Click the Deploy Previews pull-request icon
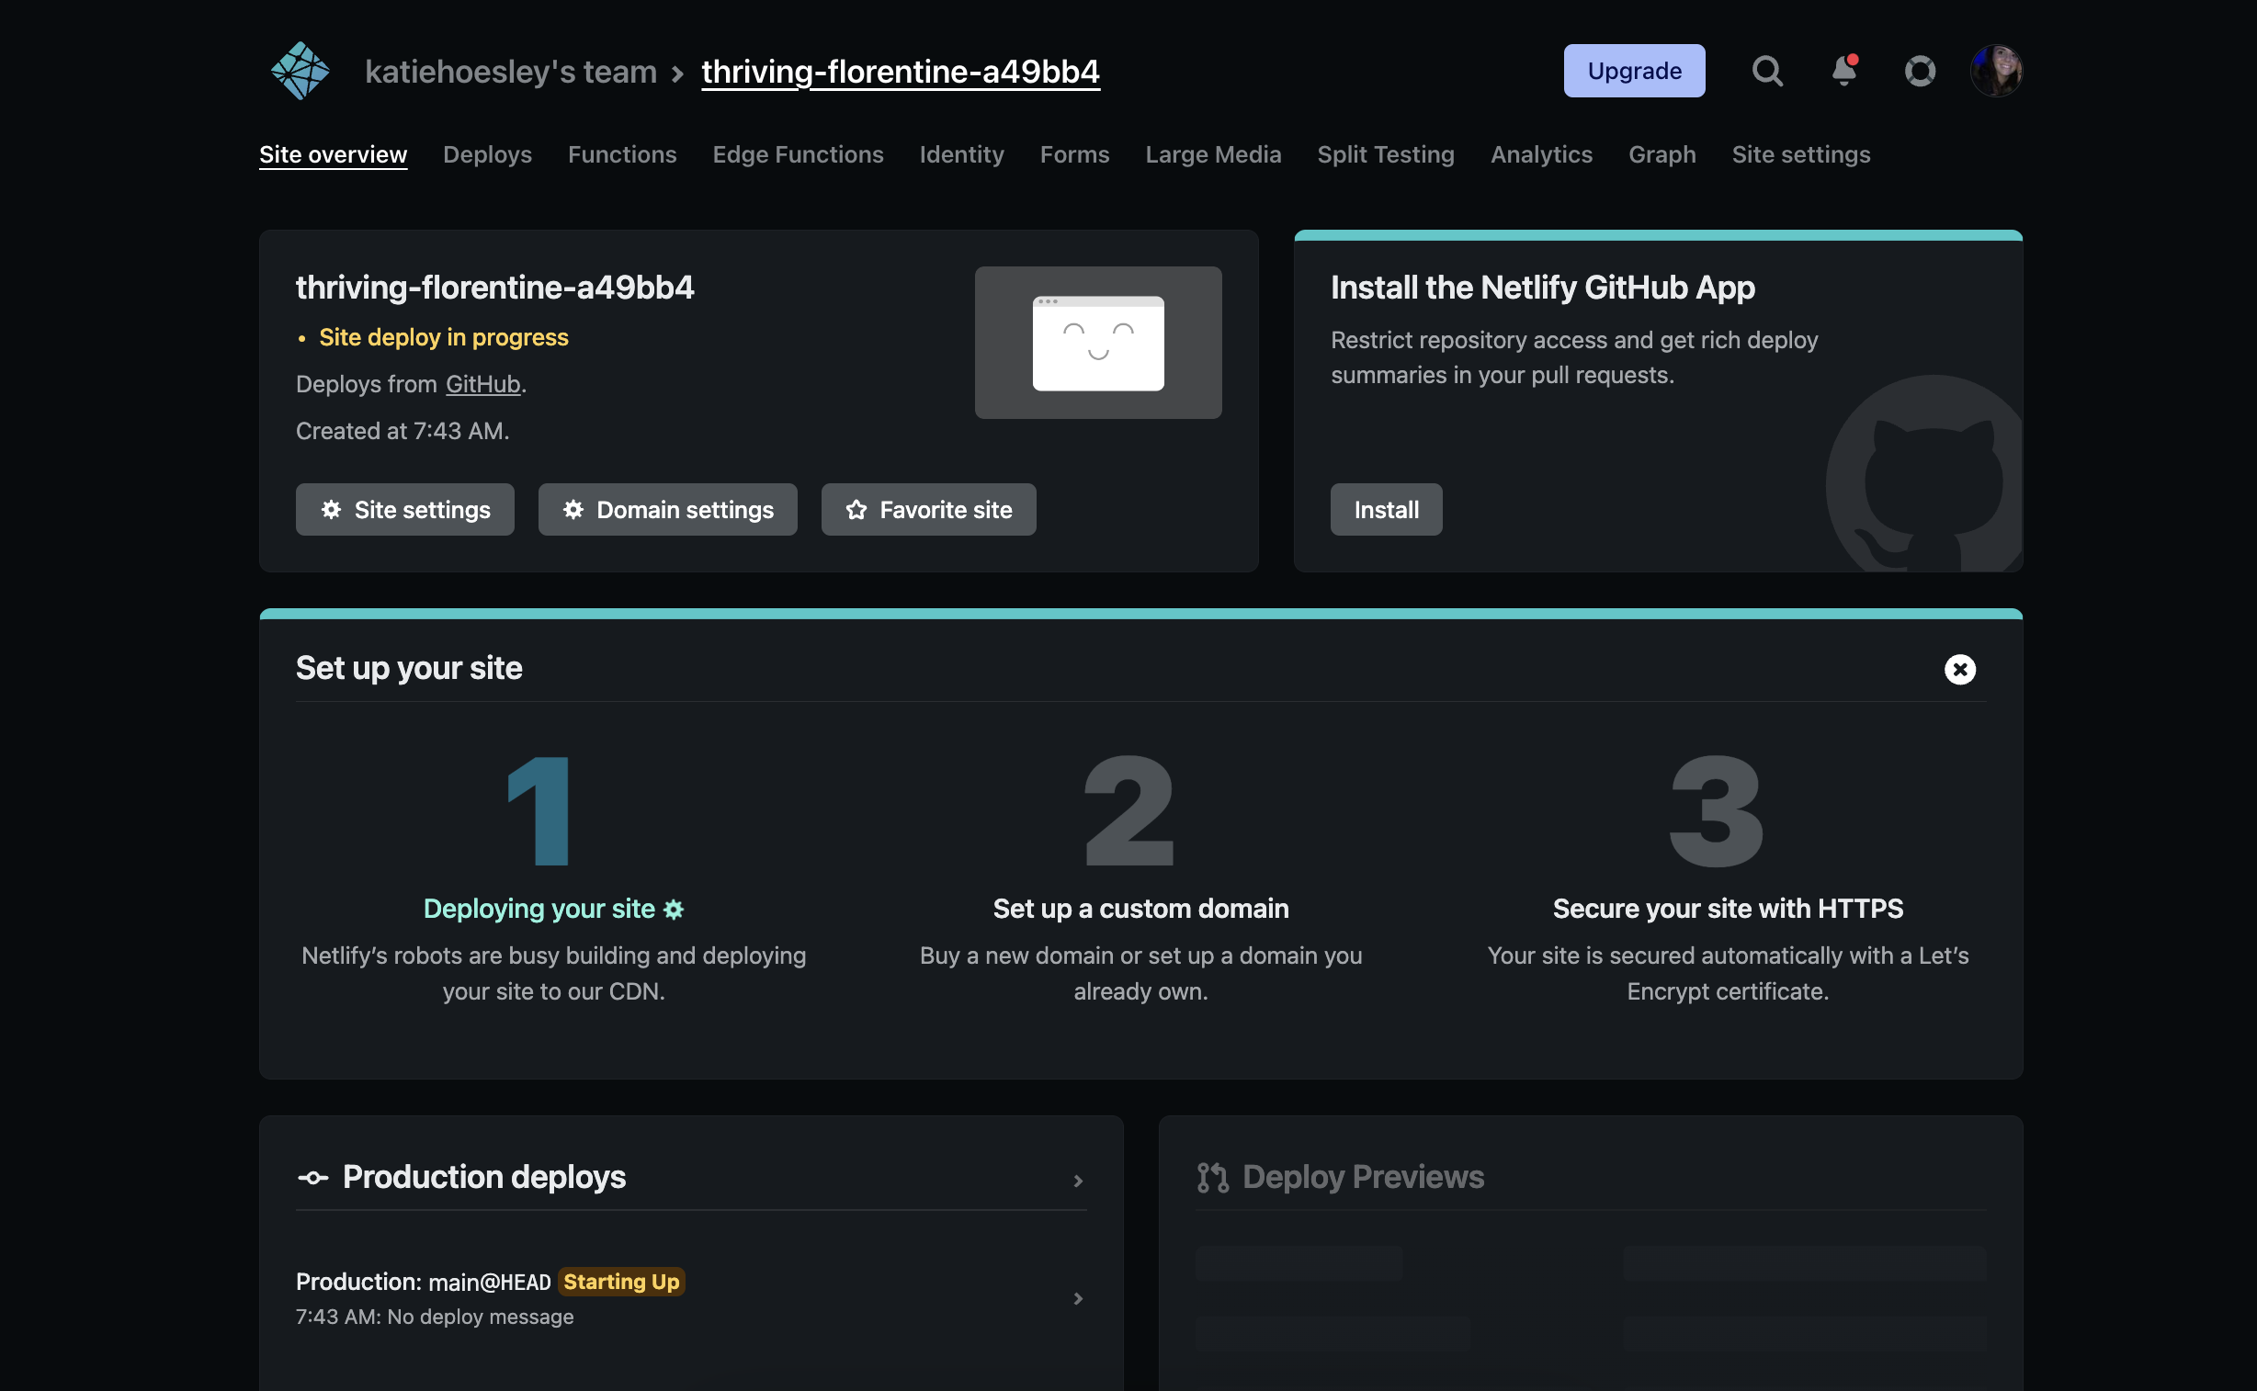Viewport: 2257px width, 1391px height. click(x=1213, y=1178)
